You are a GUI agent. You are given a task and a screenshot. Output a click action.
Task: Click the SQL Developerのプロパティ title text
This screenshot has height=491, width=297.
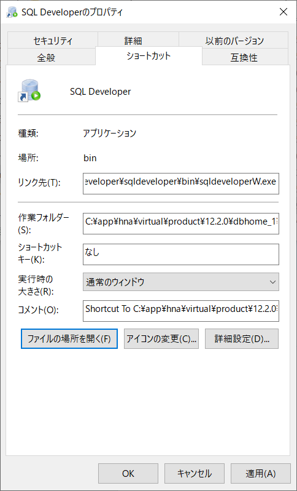pos(72,12)
